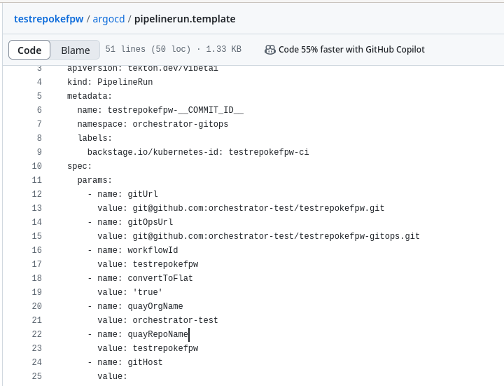The width and height of the screenshot is (504, 386).
Task: Place cursor on 'name: quayRepoName' line
Action: click(x=138, y=334)
